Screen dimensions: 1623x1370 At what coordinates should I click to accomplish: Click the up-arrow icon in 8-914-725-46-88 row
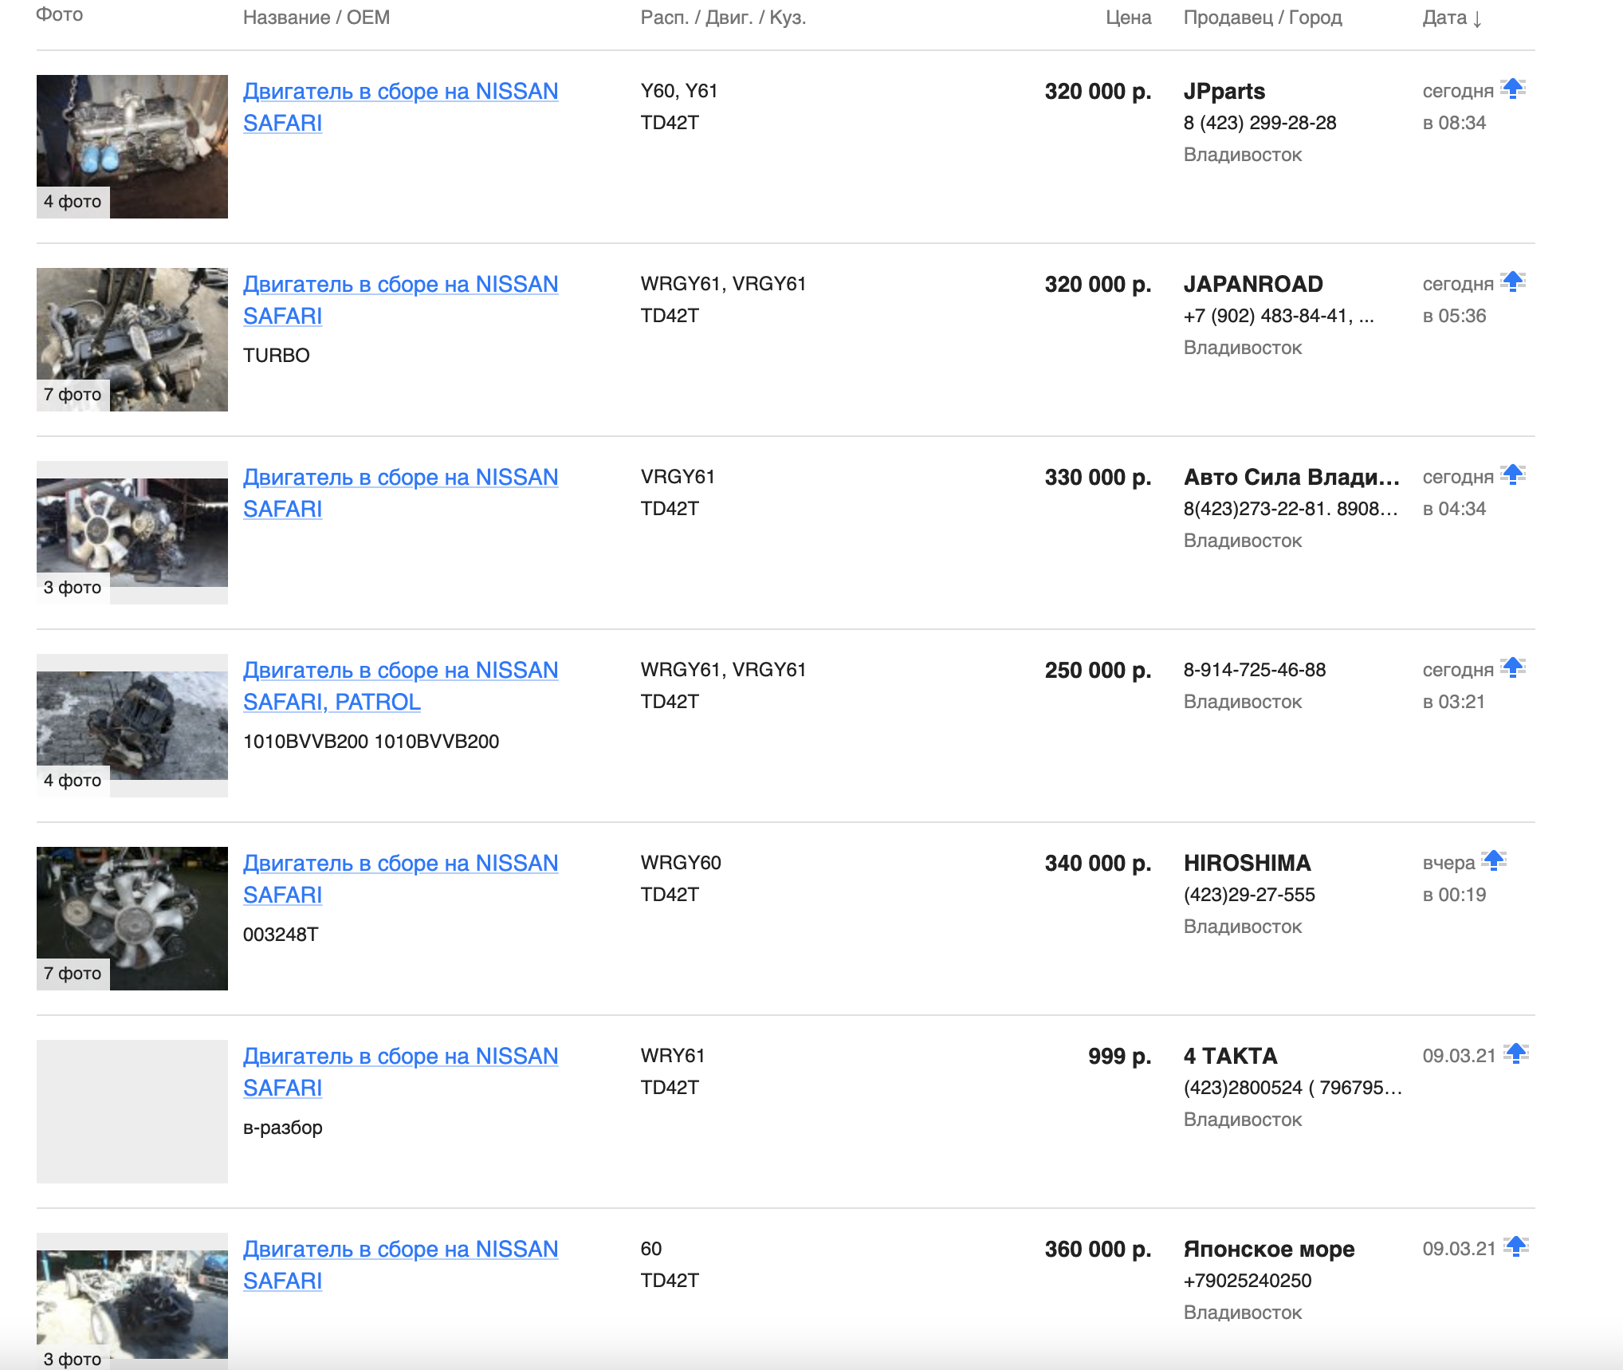coord(1512,667)
